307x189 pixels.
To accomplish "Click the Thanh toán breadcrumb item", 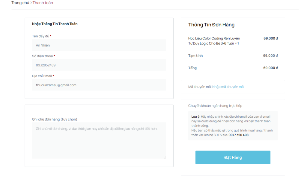I will point(43,3).
